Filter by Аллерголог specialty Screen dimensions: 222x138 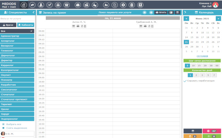(x=17, y=41)
